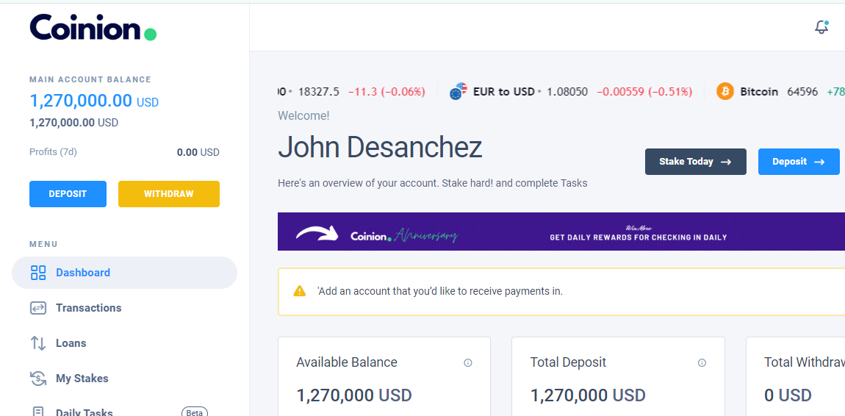Click the My Stakes icon
The height and width of the screenshot is (416, 845).
pos(38,379)
